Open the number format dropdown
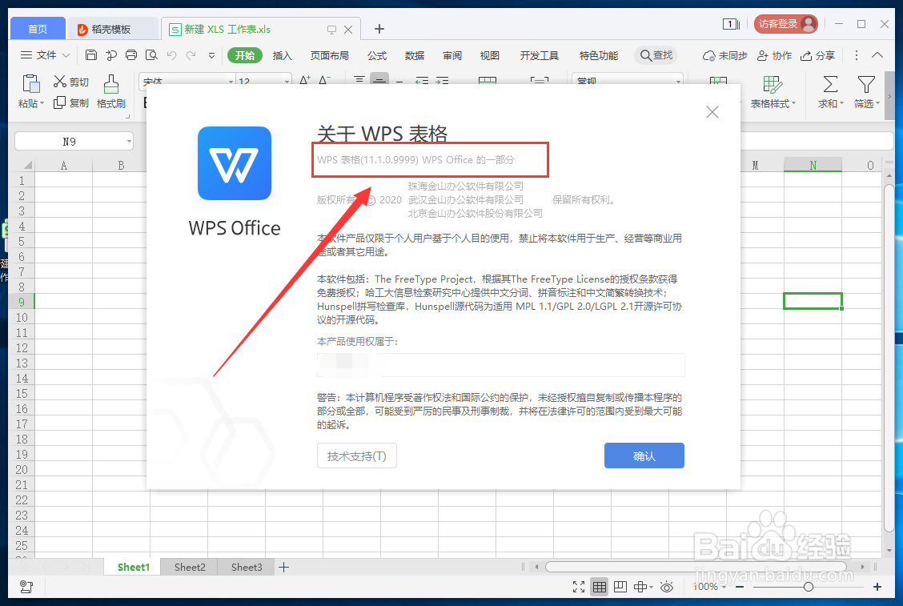903x606 pixels. 678,81
